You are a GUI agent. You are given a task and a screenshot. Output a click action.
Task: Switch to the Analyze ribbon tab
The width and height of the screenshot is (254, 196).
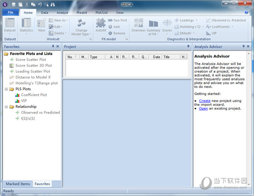(x=62, y=13)
